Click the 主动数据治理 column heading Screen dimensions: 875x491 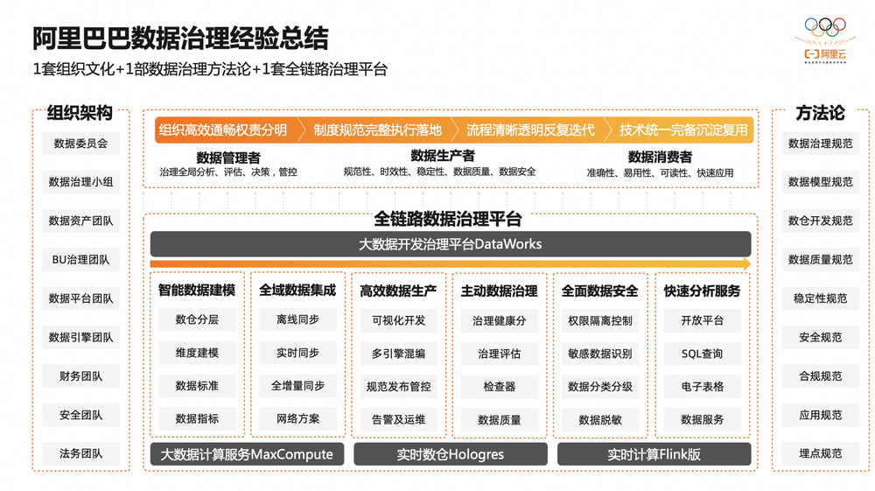pos(500,291)
